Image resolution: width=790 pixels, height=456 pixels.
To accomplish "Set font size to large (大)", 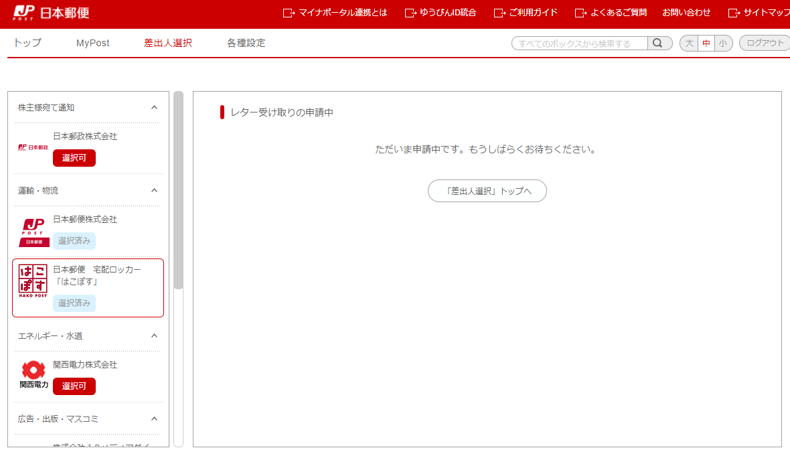I will 689,44.
